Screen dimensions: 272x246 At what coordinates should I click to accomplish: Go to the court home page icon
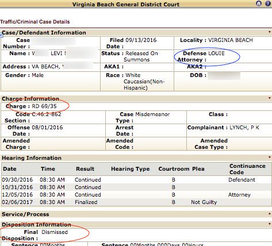pyautogui.click(x=259, y=3)
